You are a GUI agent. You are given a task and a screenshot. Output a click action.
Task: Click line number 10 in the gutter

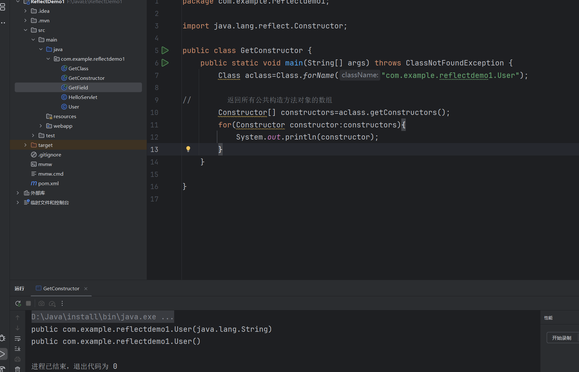(x=154, y=112)
